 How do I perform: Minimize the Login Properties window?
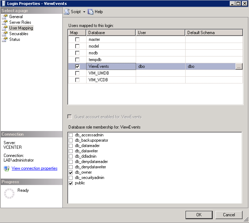[232, 3]
